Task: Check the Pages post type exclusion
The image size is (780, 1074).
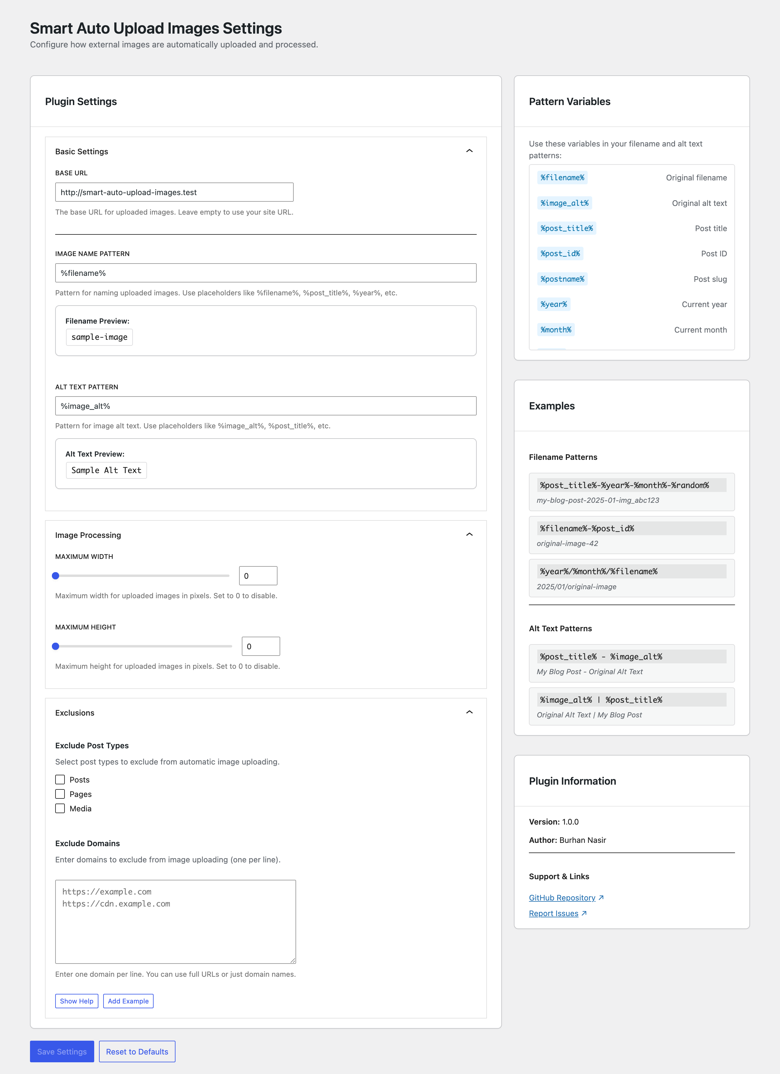Action: click(x=60, y=794)
